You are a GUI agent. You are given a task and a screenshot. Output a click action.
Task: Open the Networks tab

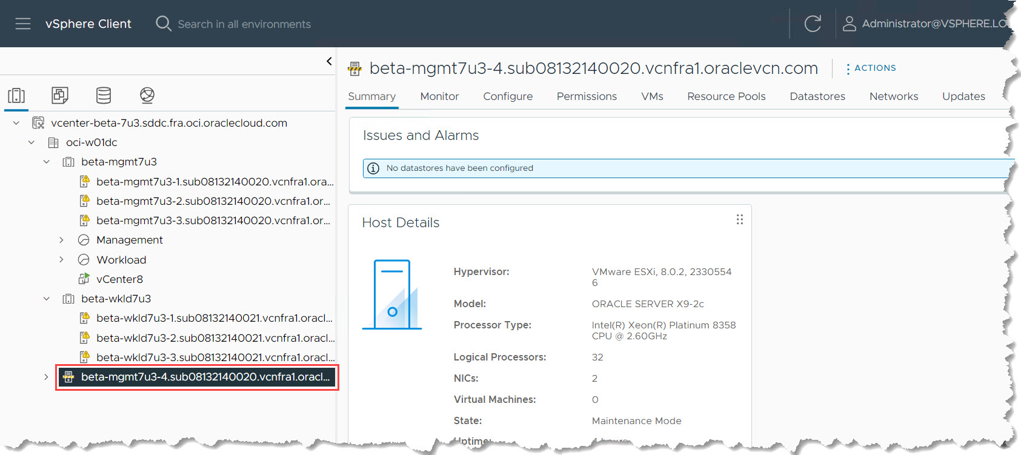[894, 96]
